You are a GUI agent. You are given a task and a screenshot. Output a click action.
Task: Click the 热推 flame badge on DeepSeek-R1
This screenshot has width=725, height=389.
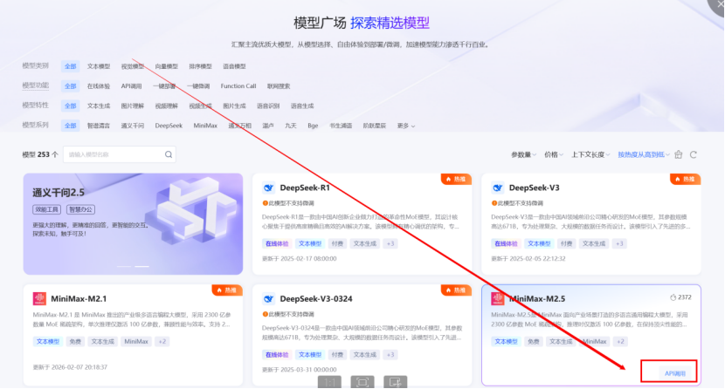coord(456,179)
